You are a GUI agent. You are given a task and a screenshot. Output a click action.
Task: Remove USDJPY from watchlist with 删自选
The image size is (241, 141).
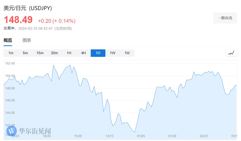coord(225,18)
